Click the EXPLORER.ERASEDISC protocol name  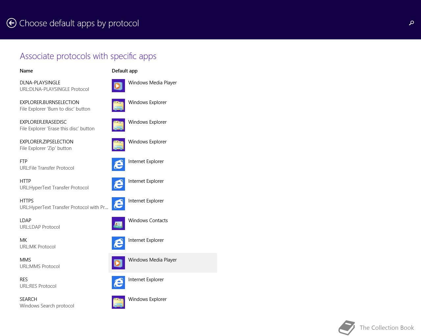[43, 122]
